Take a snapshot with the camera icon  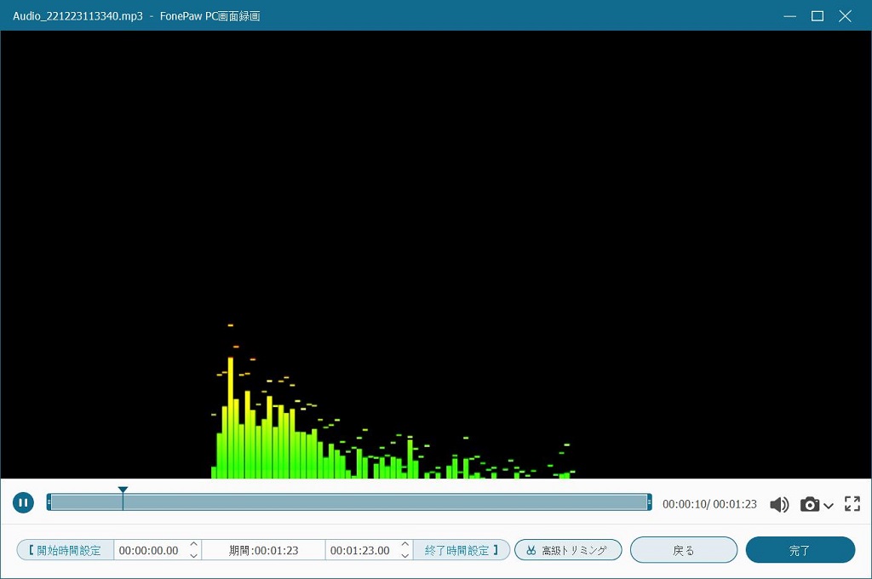(809, 504)
